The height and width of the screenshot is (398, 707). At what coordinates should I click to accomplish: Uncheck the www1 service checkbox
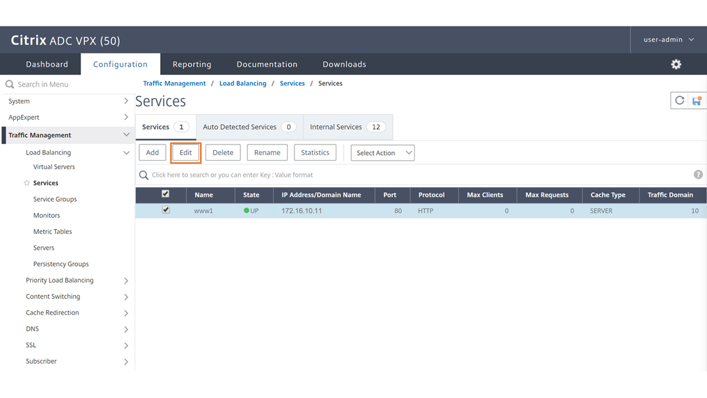pos(166,210)
